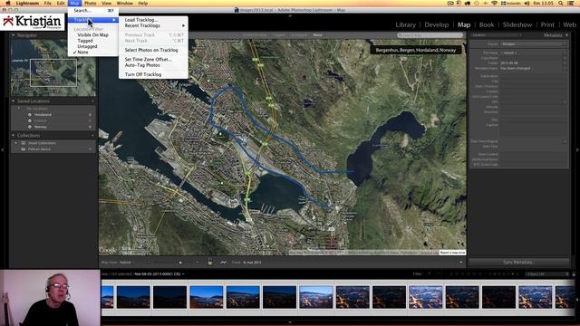Image resolution: width=580 pixels, height=326 pixels.
Task: Open the filmstrip filename dropdown arrow
Action: pyautogui.click(x=183, y=274)
